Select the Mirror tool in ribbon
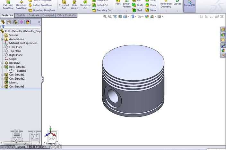Image resolution: width=226 pixels, height=150 pixels. tap(151, 10)
